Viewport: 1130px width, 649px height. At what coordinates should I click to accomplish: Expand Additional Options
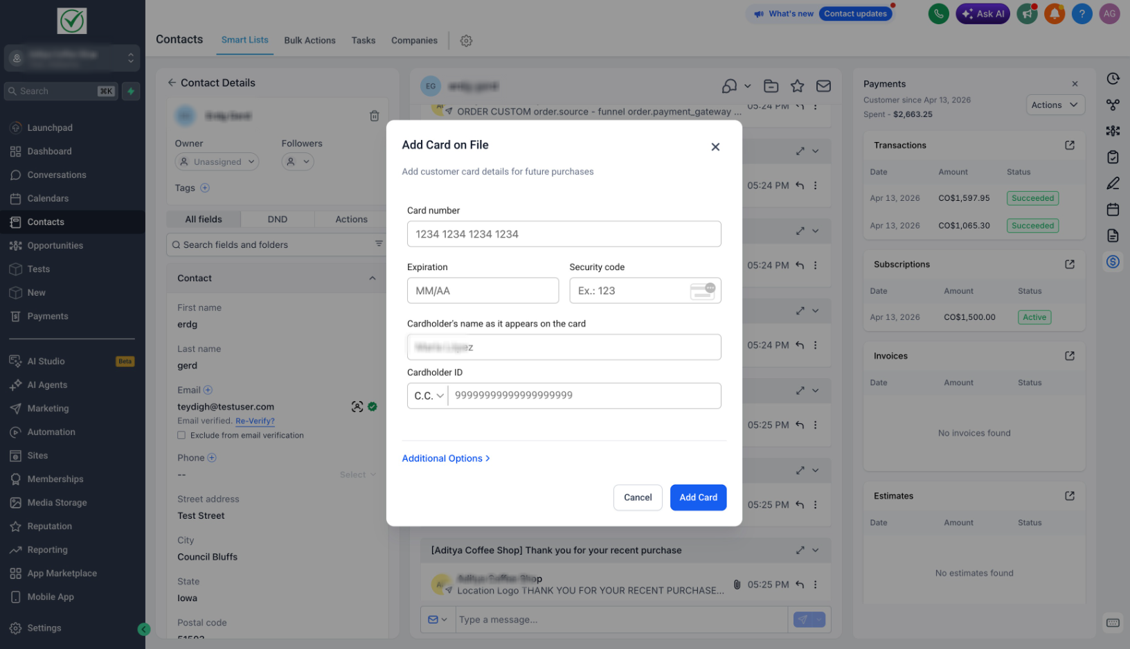point(446,458)
